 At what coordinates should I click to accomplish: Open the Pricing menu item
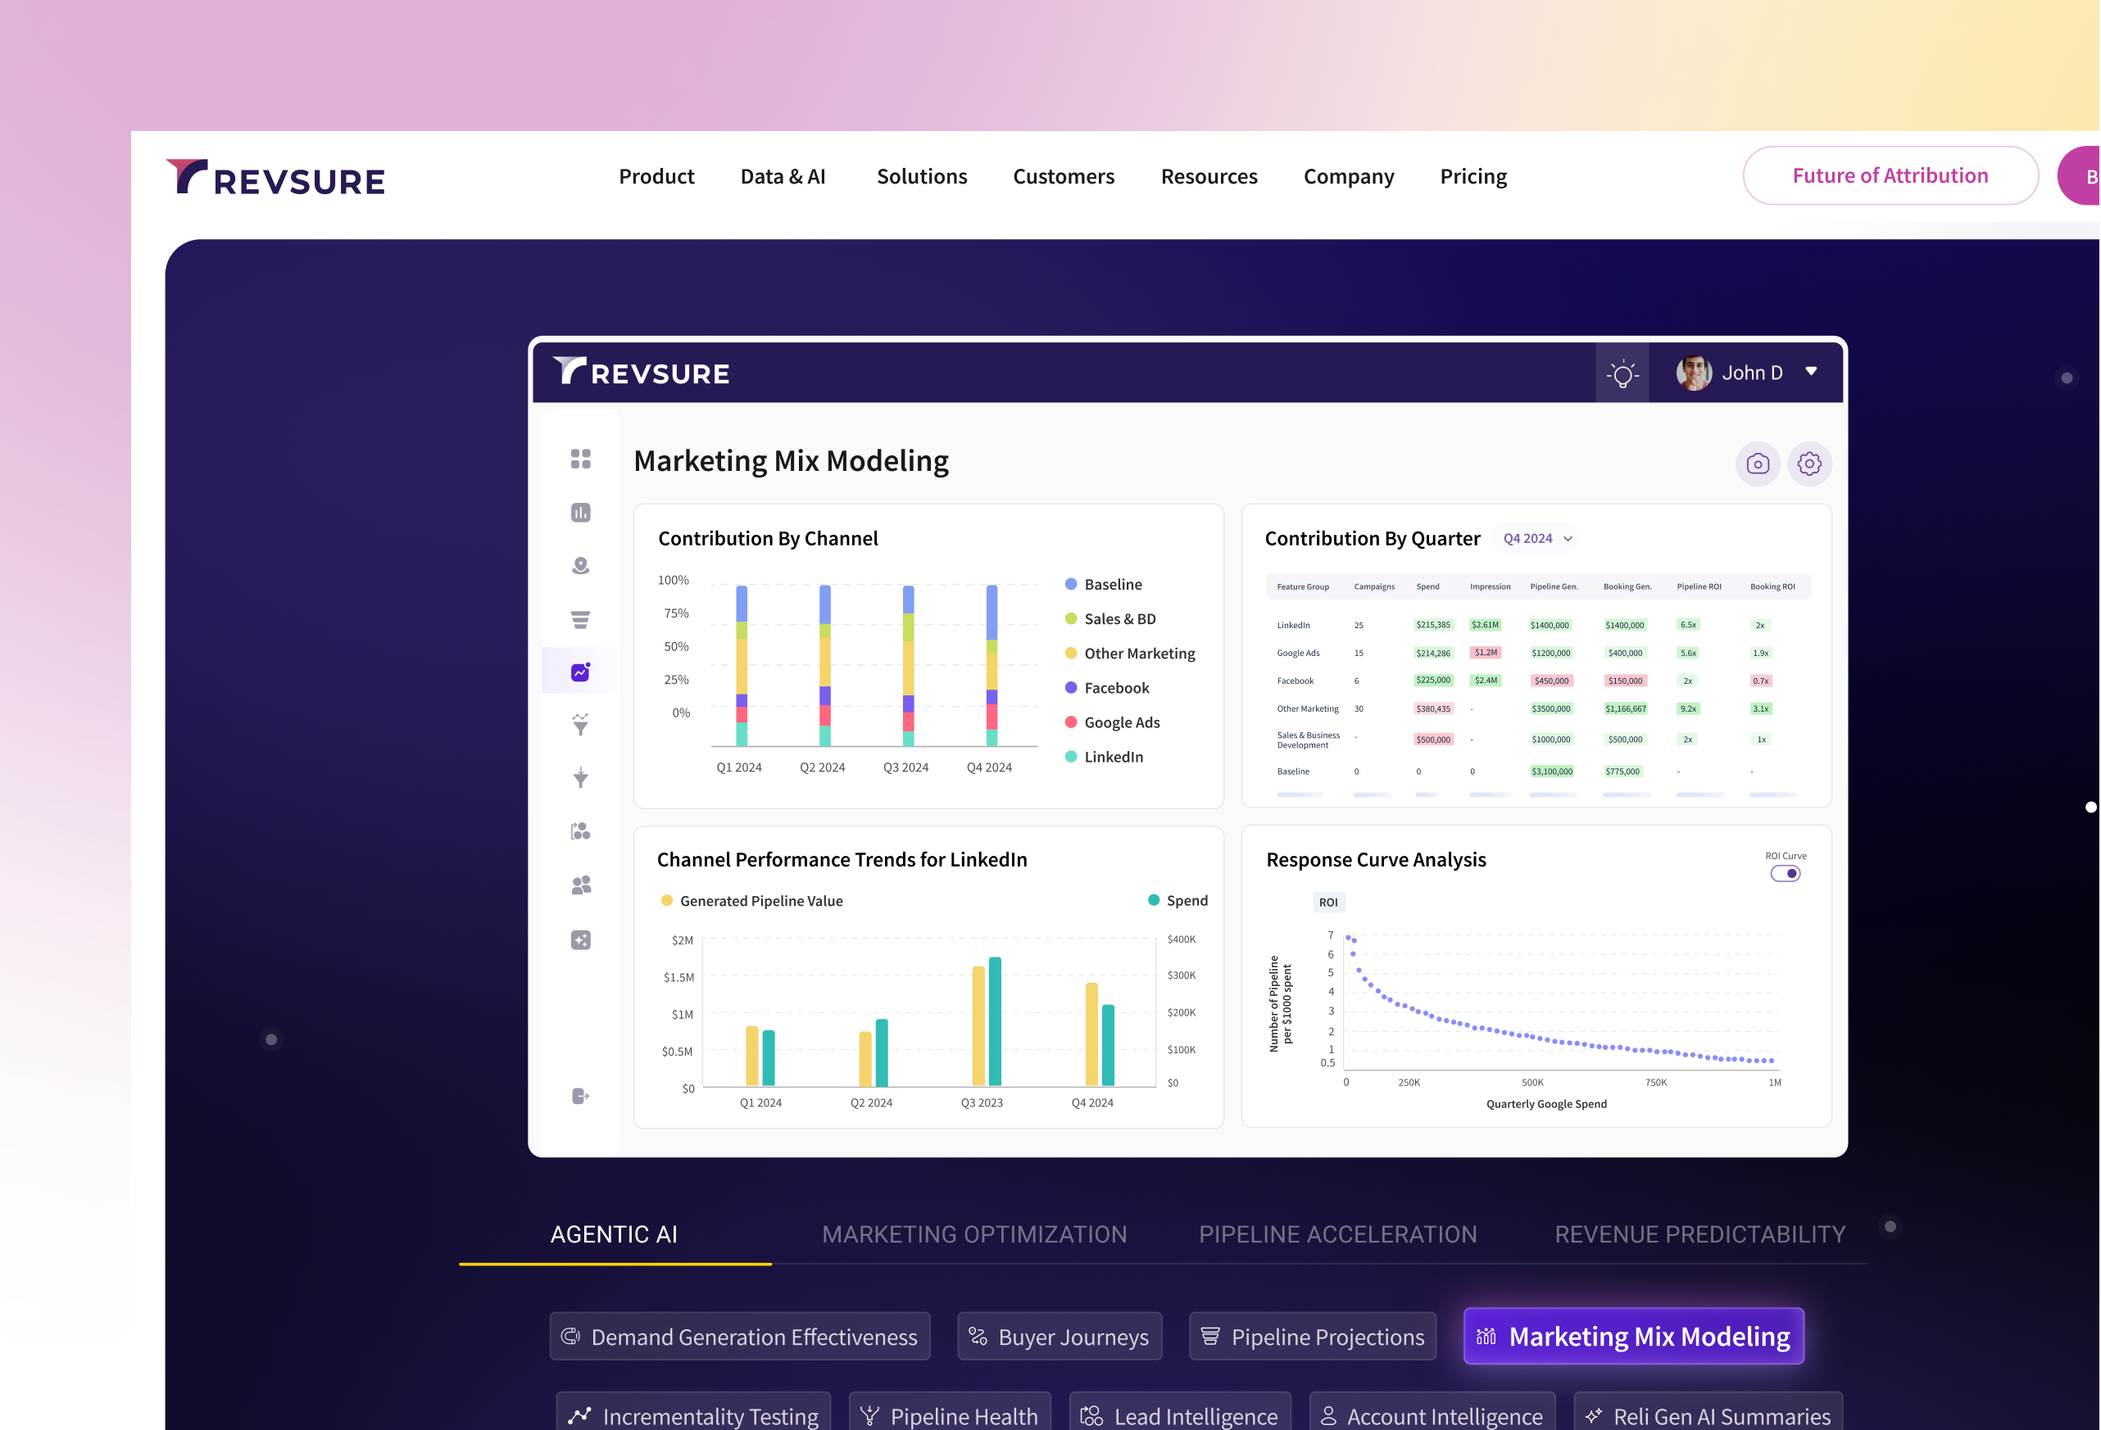tap(1473, 176)
